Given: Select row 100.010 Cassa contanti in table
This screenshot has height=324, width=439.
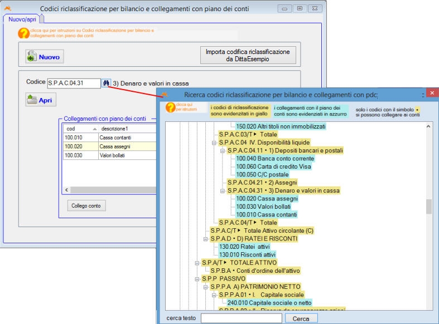Looking at the screenshot, I should coord(110,138).
